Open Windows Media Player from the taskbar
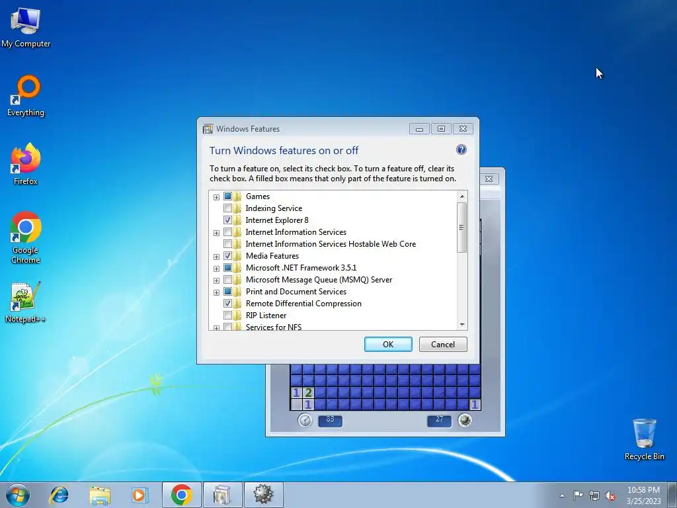This screenshot has width=677, height=508. [139, 495]
